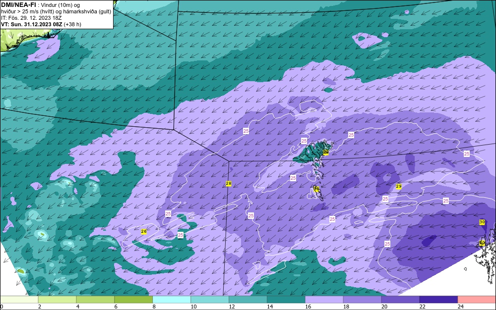Screen dimensions: 496x310
Task: Select the dark teal 14–16 legend swatch
Action: coord(286,300)
